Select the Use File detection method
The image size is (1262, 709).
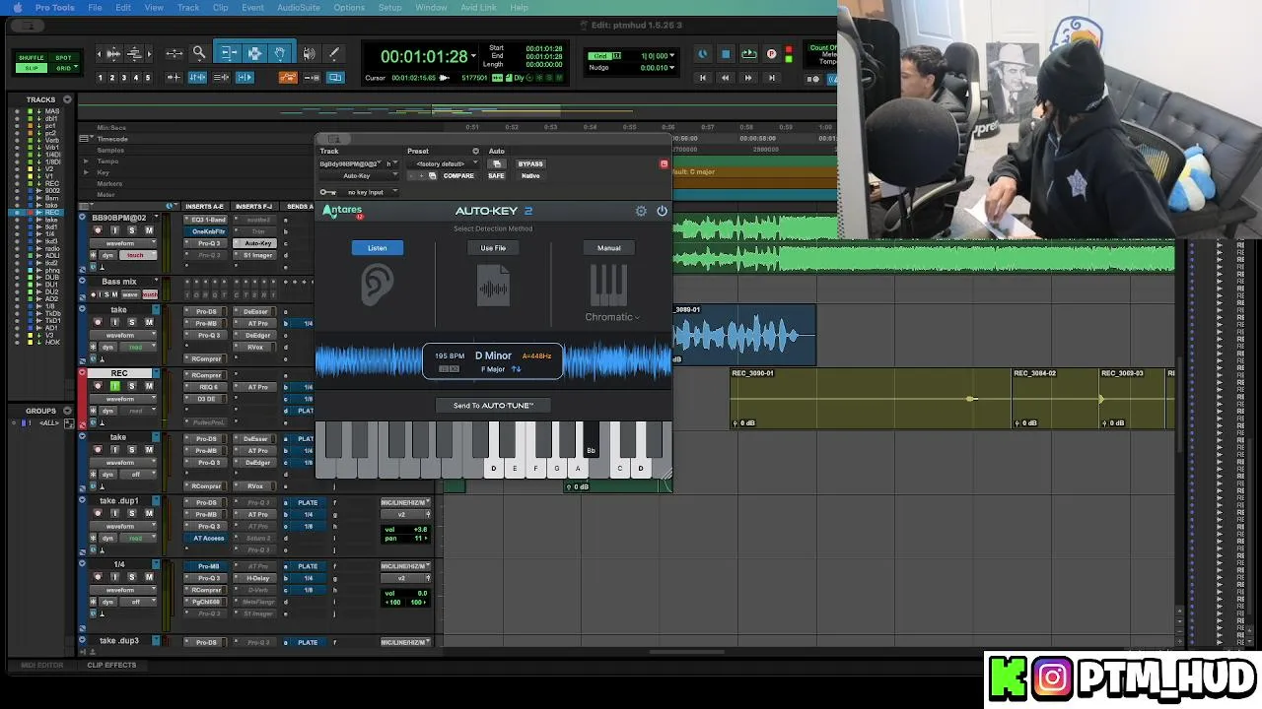(493, 248)
